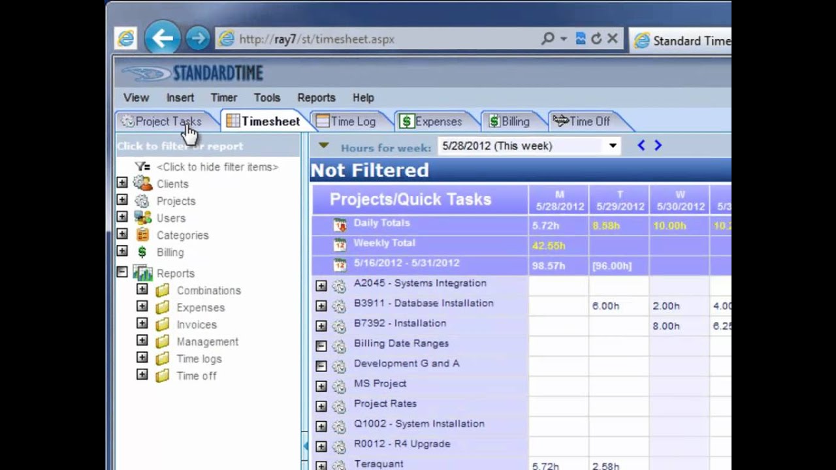
Task: Click the Refresh icon in address bar
Action: [596, 39]
